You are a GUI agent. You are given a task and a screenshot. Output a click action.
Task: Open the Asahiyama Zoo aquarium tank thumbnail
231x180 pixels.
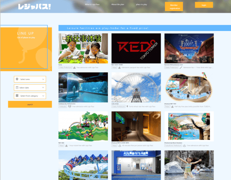pos(83,87)
